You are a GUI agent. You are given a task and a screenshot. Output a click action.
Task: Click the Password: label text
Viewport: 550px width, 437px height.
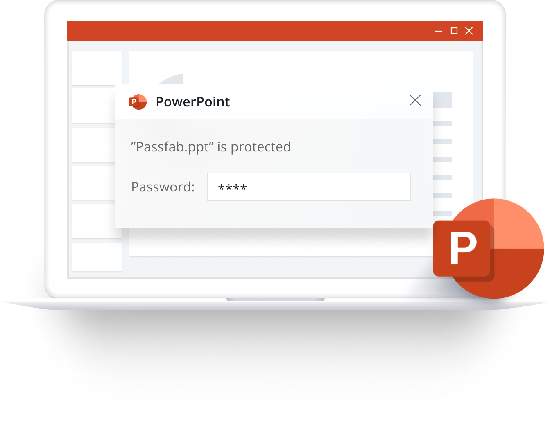click(163, 187)
